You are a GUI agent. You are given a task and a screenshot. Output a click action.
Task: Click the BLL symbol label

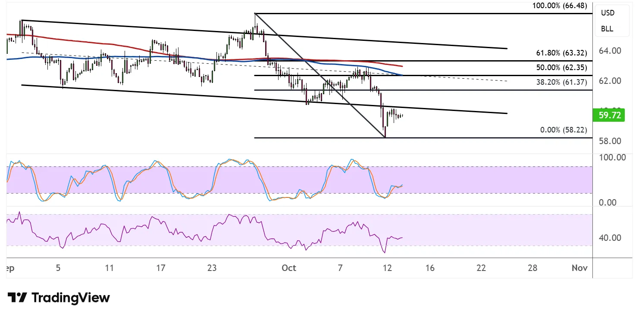tap(607, 29)
